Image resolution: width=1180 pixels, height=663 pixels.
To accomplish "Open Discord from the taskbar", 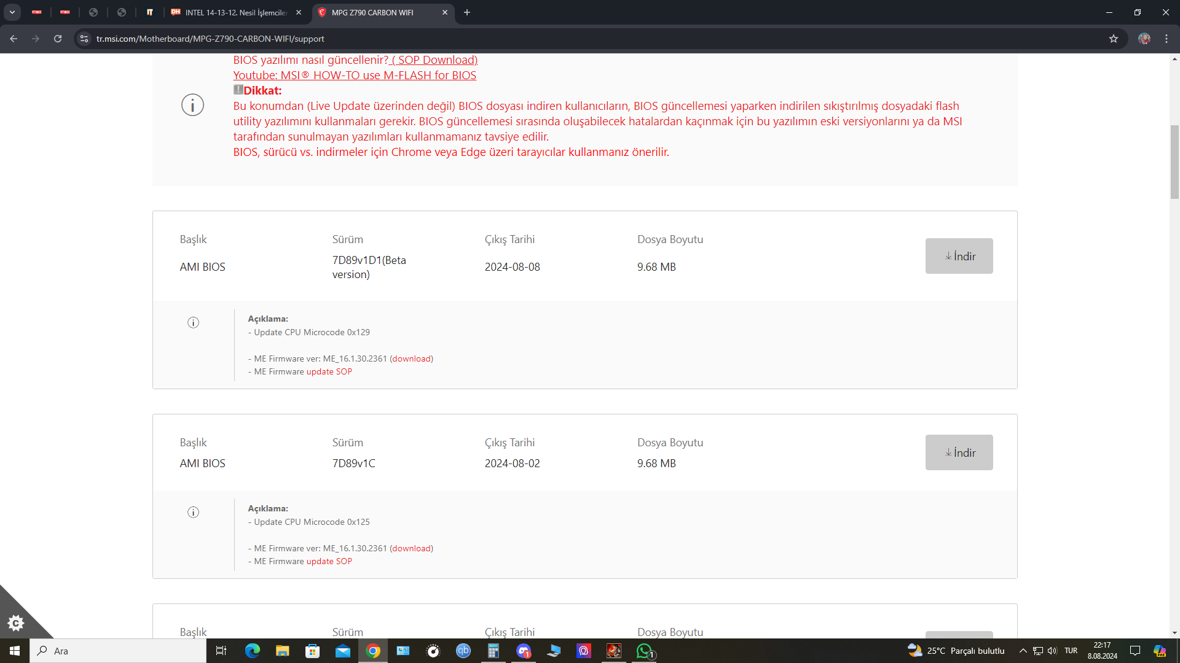I will 523,651.
